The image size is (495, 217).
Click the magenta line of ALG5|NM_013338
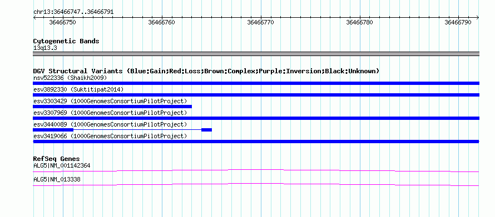pos(256,185)
